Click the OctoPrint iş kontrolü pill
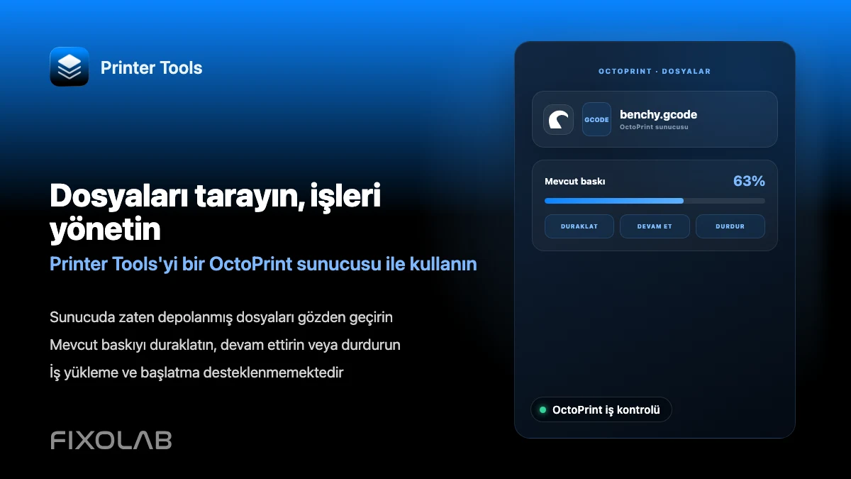The image size is (851, 479). click(601, 409)
